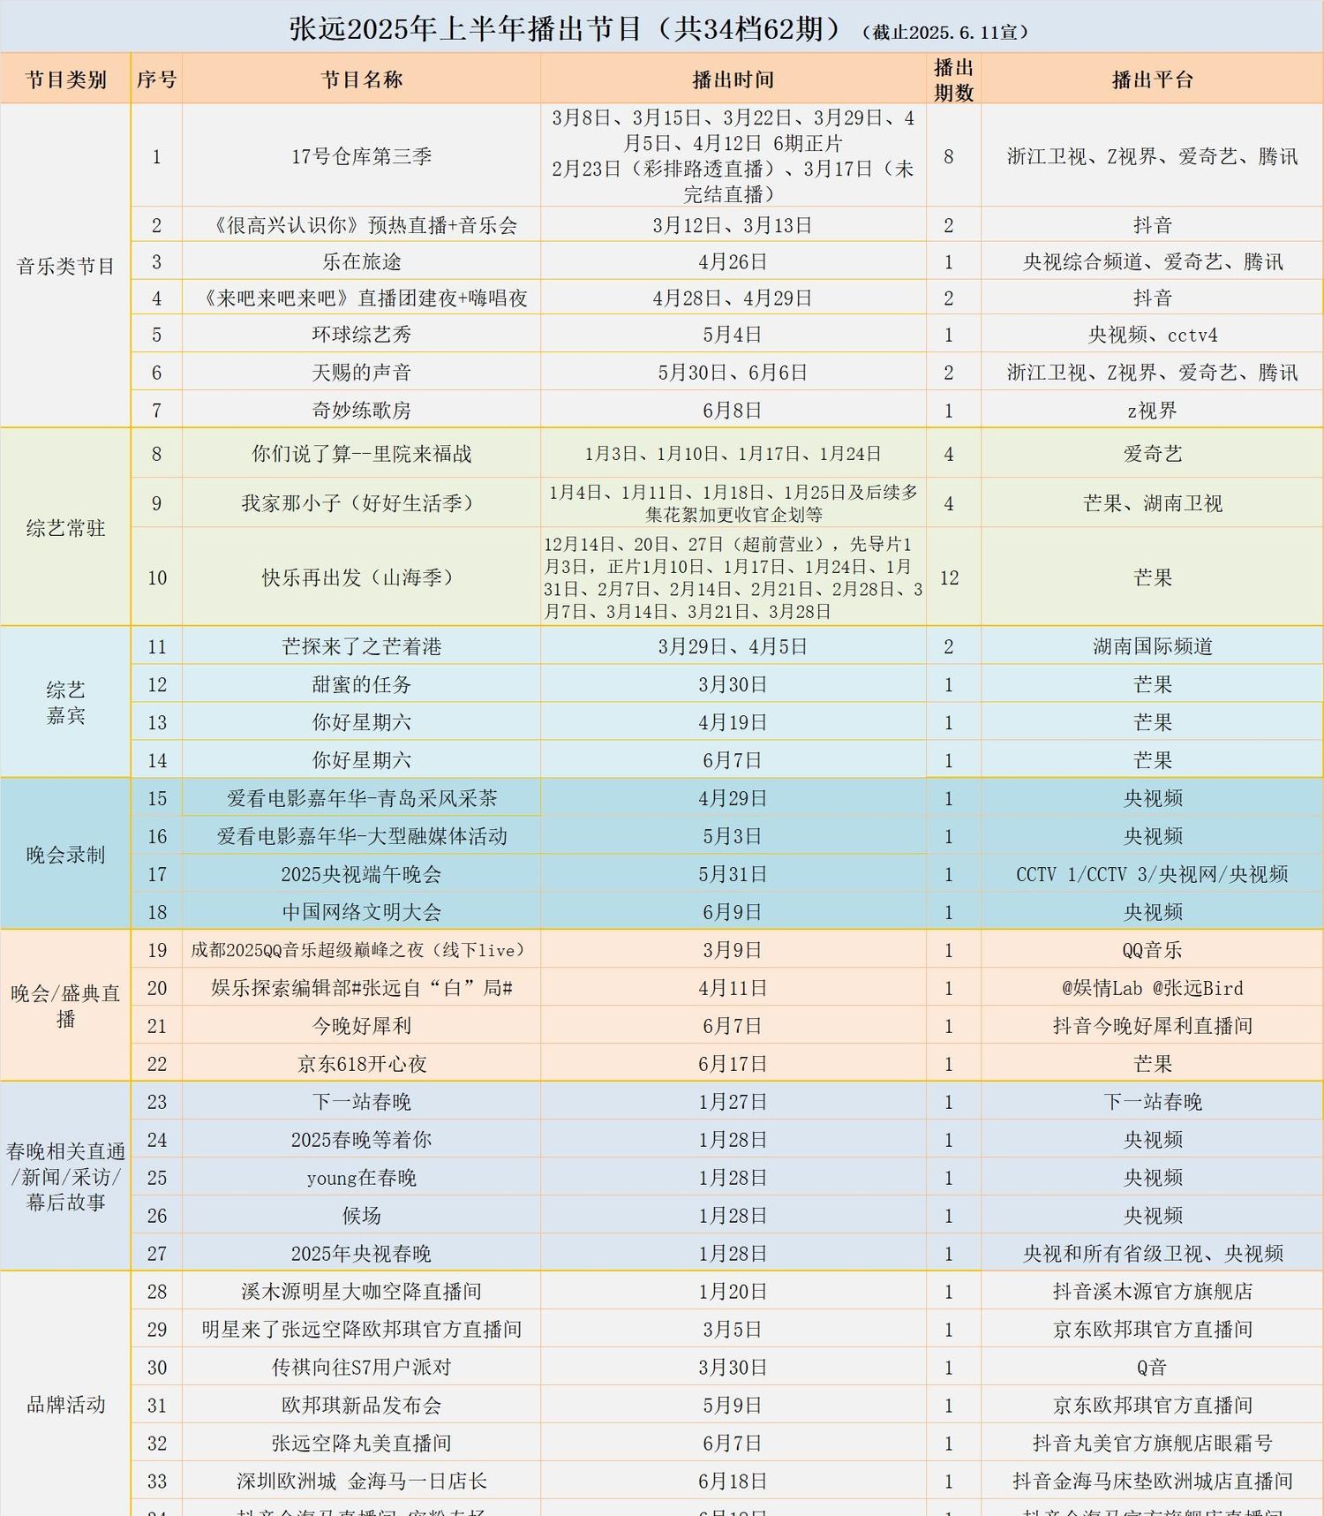Select the program name 奇妙练歌房
This screenshot has height=1516, width=1324.
362,410
